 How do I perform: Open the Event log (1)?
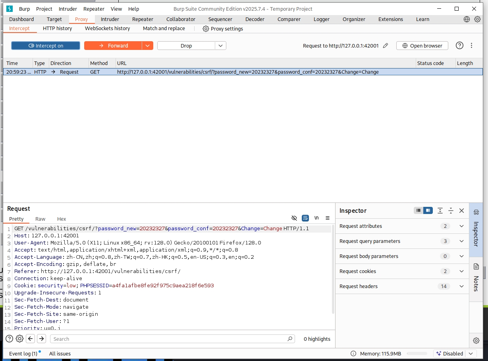coord(23,353)
